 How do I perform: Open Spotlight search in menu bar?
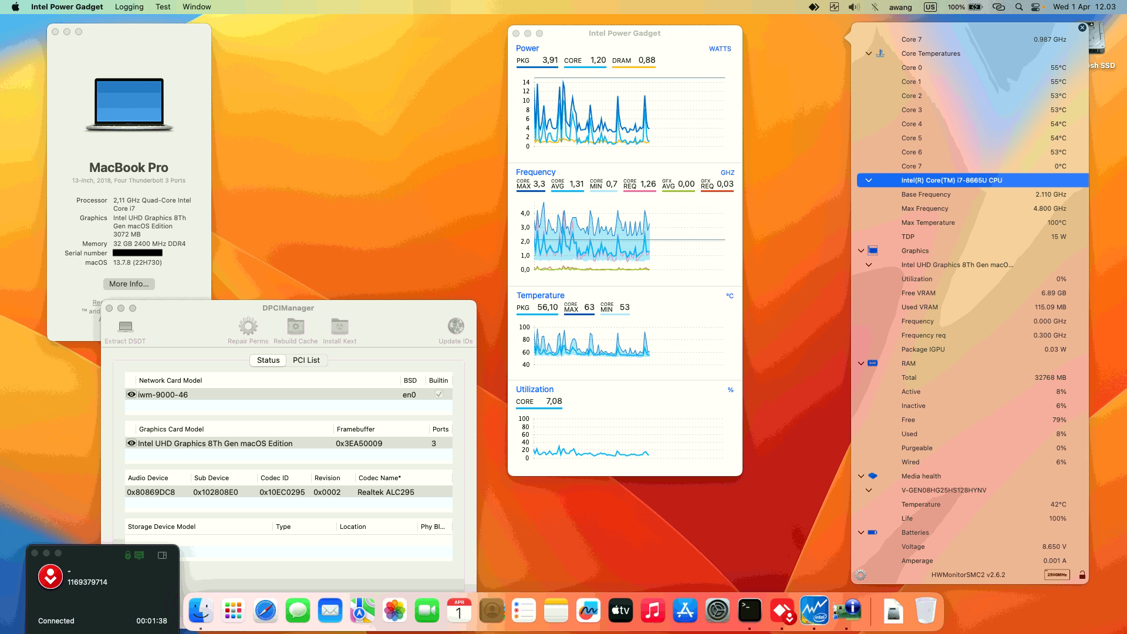click(x=1019, y=7)
